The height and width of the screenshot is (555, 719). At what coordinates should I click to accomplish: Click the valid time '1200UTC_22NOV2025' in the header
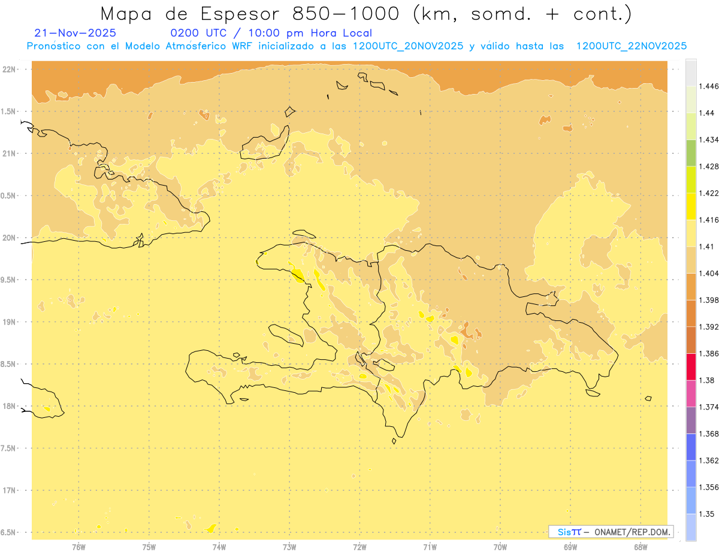tap(631, 46)
